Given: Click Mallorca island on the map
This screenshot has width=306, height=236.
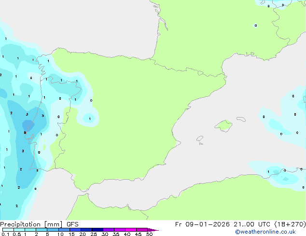Looking at the screenshot, I should click(x=223, y=126).
